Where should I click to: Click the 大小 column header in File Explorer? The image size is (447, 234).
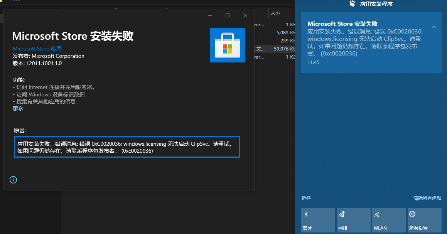click(275, 13)
